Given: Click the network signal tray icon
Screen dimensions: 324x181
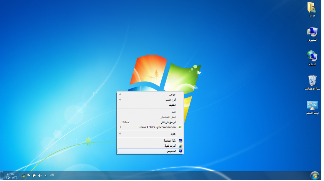Looking at the screenshot, I should pyautogui.click(x=23, y=176).
